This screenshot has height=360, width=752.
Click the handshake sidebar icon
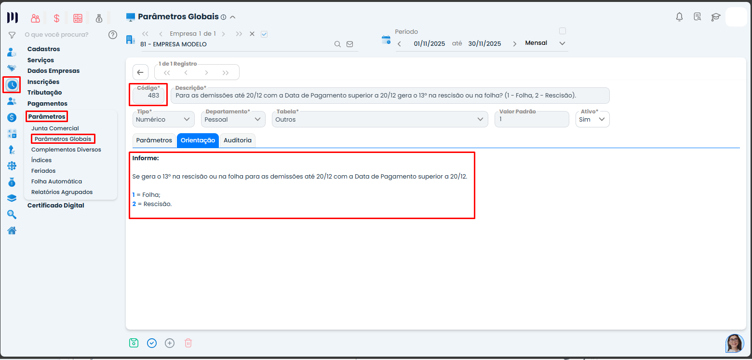(x=12, y=68)
